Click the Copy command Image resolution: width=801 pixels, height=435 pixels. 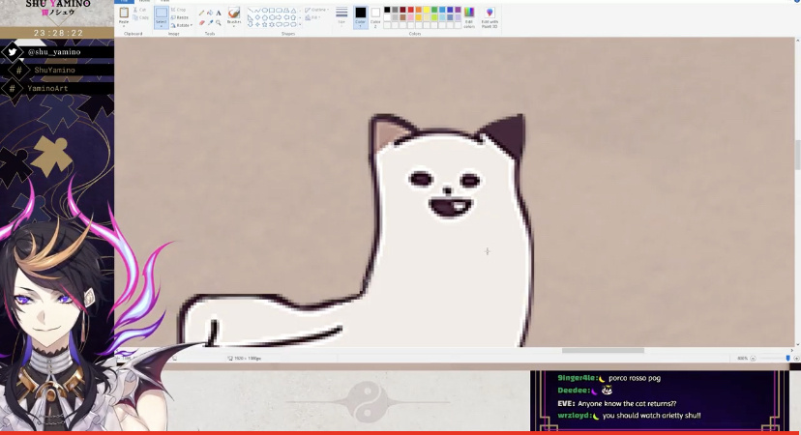[141, 17]
